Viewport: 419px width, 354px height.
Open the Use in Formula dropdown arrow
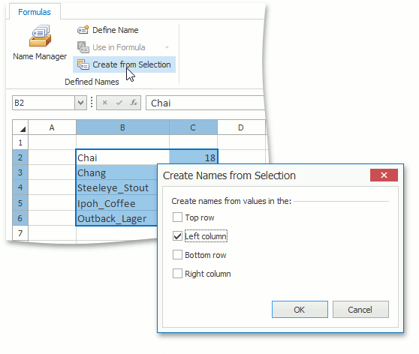167,47
